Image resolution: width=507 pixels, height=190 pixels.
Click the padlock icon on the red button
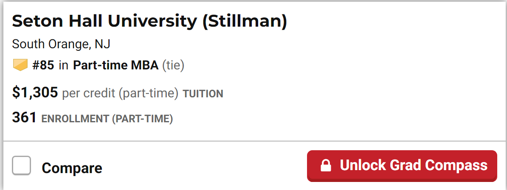pyautogui.click(x=326, y=165)
